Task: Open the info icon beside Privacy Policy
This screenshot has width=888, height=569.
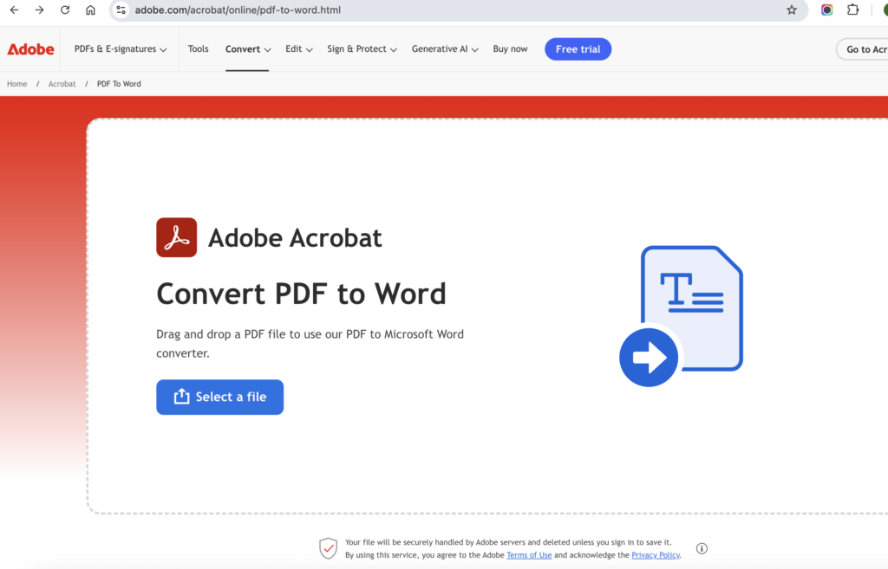Action: click(x=702, y=548)
